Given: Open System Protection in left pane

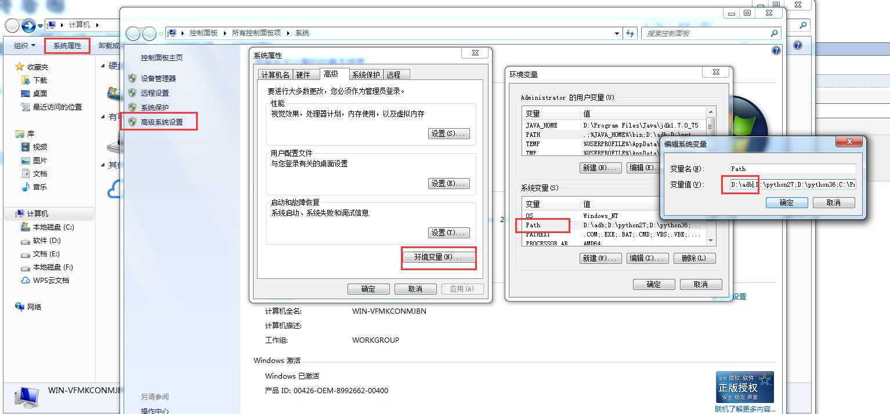Looking at the screenshot, I should point(154,107).
